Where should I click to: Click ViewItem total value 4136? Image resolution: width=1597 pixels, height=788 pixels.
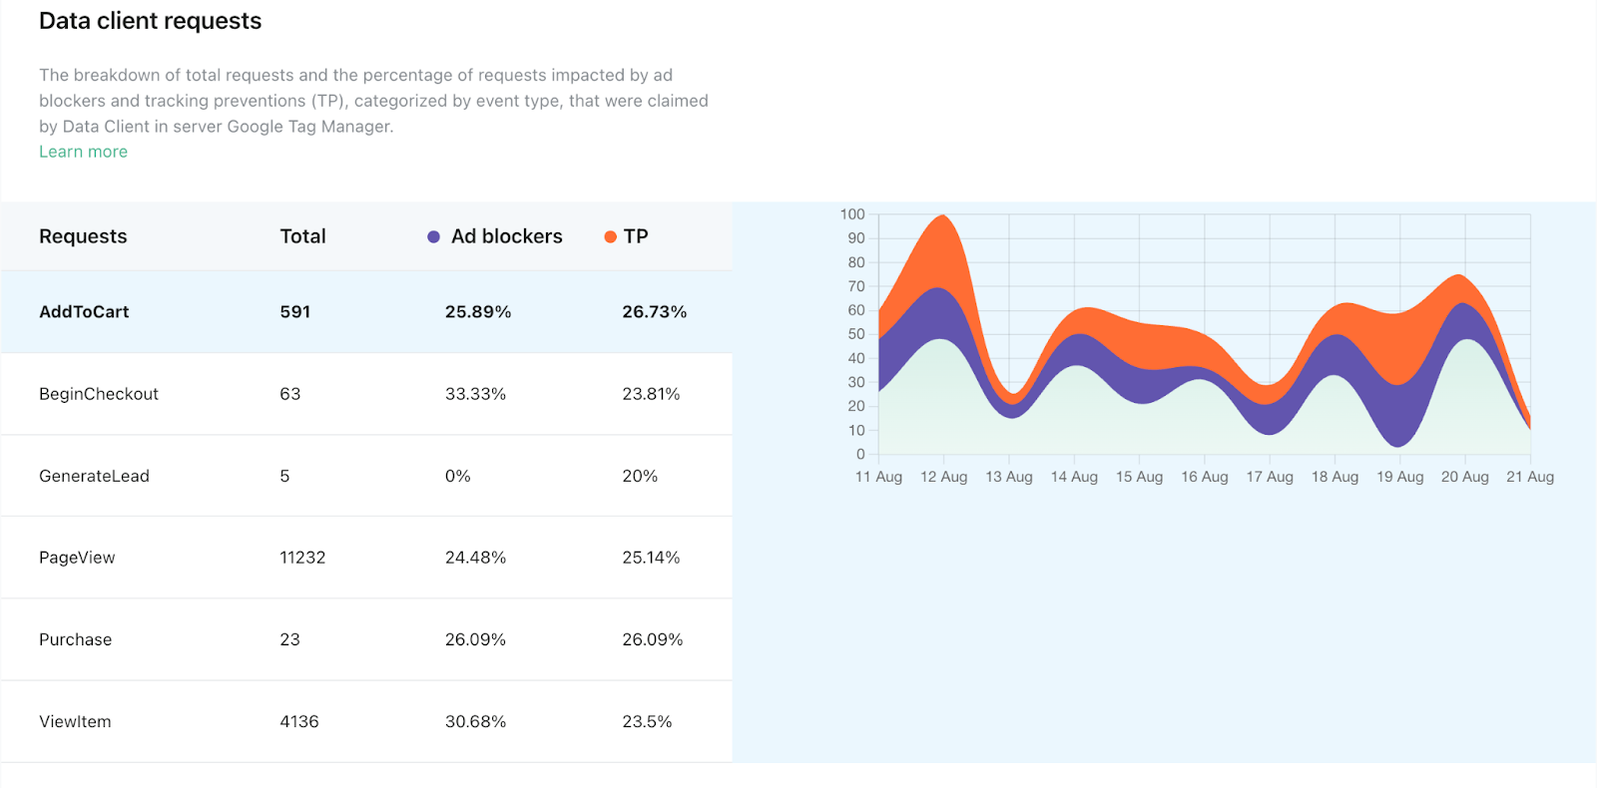pos(298,721)
